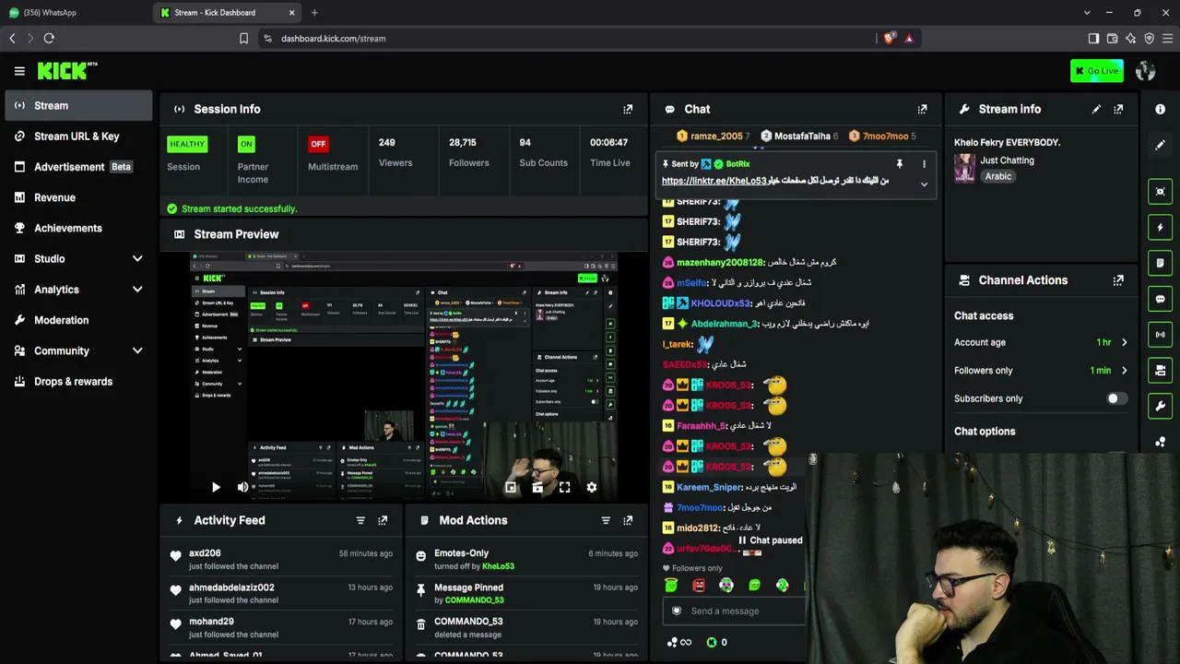1180x664 pixels.
Task: Open the profile avatar menu
Action: (1146, 71)
